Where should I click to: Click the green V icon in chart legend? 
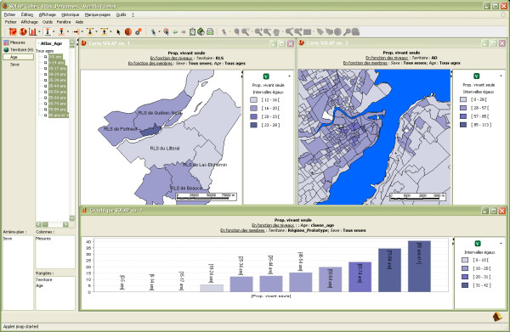[478, 244]
